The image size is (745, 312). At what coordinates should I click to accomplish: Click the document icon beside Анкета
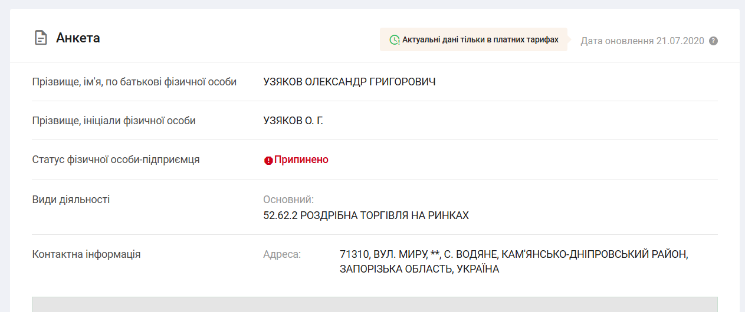coord(40,38)
